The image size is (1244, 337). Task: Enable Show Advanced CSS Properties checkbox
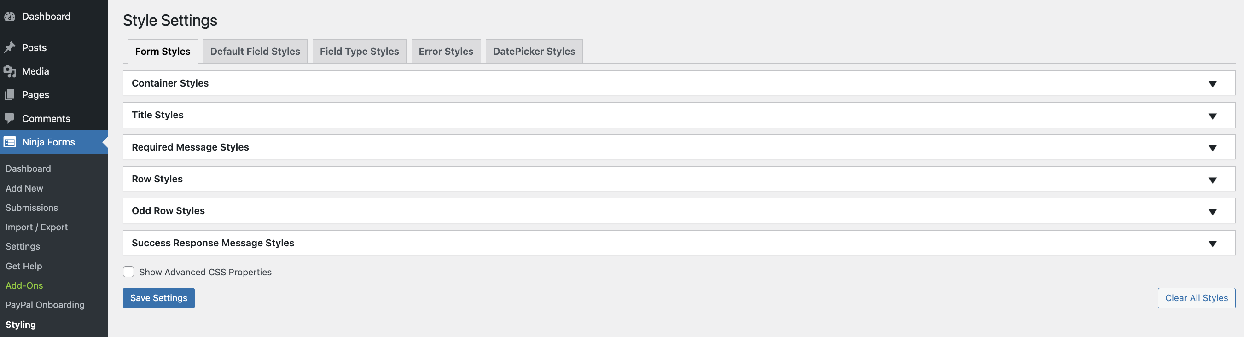[x=128, y=272]
